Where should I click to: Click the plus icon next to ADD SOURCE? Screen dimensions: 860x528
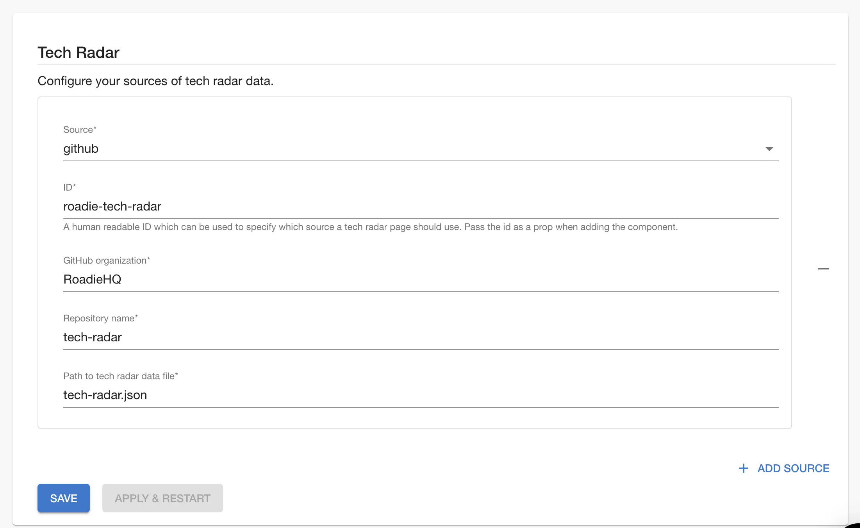[743, 468]
